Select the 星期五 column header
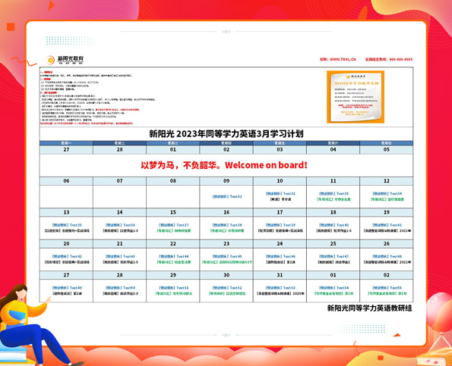The height and width of the screenshot is (366, 452). pyautogui.click(x=280, y=143)
